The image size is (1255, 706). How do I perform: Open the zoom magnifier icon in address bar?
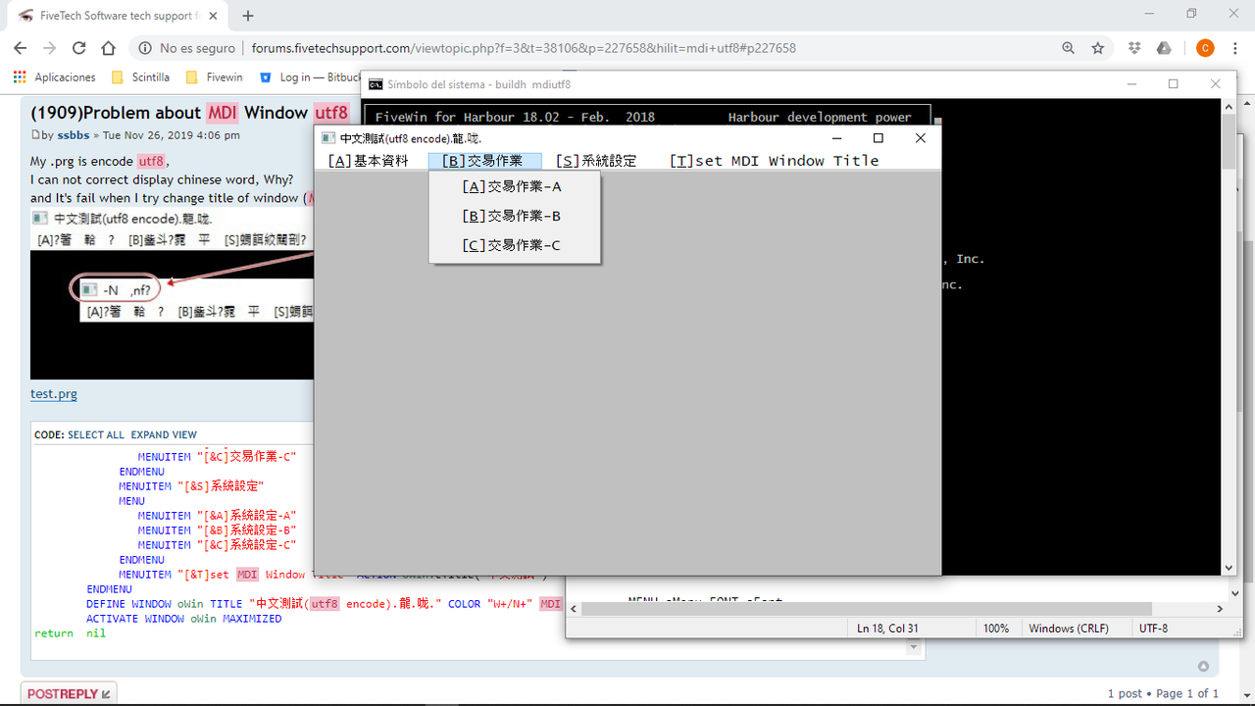click(x=1069, y=48)
